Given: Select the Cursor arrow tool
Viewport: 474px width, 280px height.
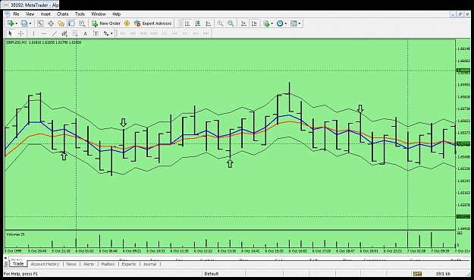Looking at the screenshot, I should [11, 33].
